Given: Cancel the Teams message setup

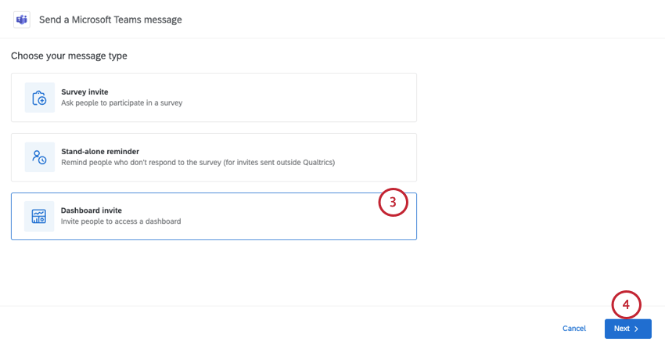Looking at the screenshot, I should coord(574,329).
